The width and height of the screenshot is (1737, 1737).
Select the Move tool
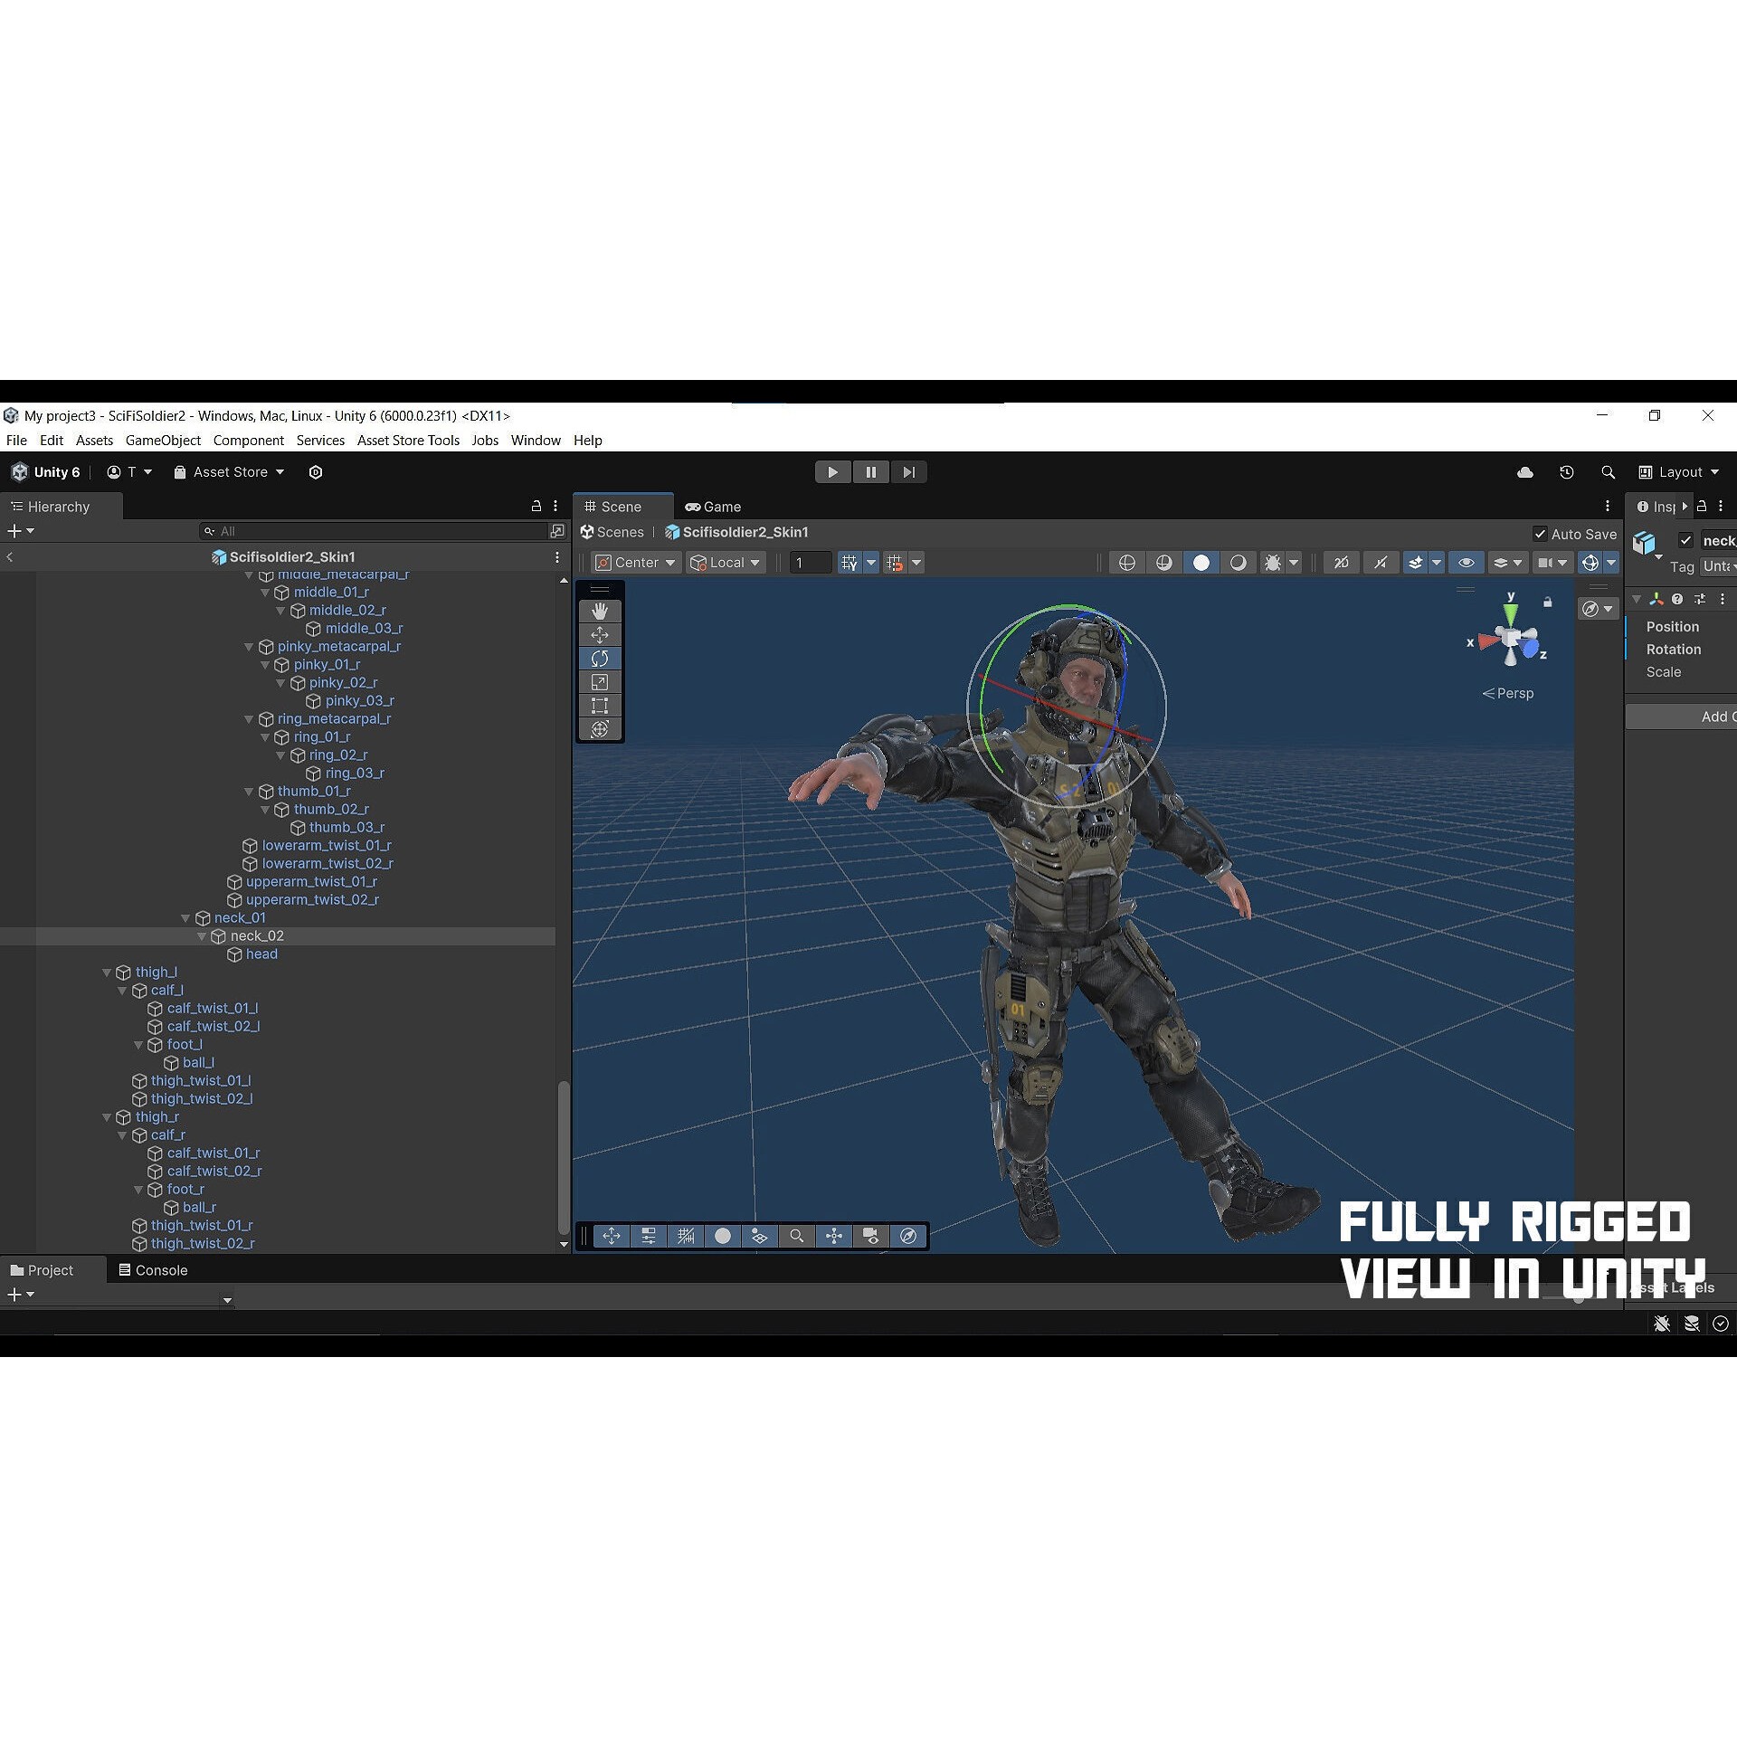(x=600, y=635)
